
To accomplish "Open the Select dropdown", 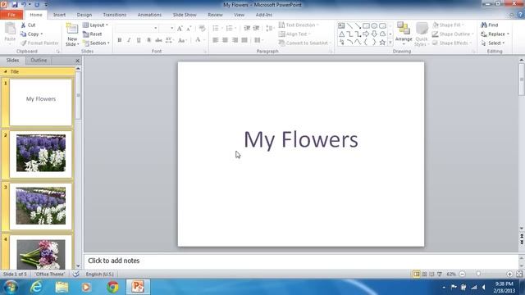I will [x=492, y=43].
